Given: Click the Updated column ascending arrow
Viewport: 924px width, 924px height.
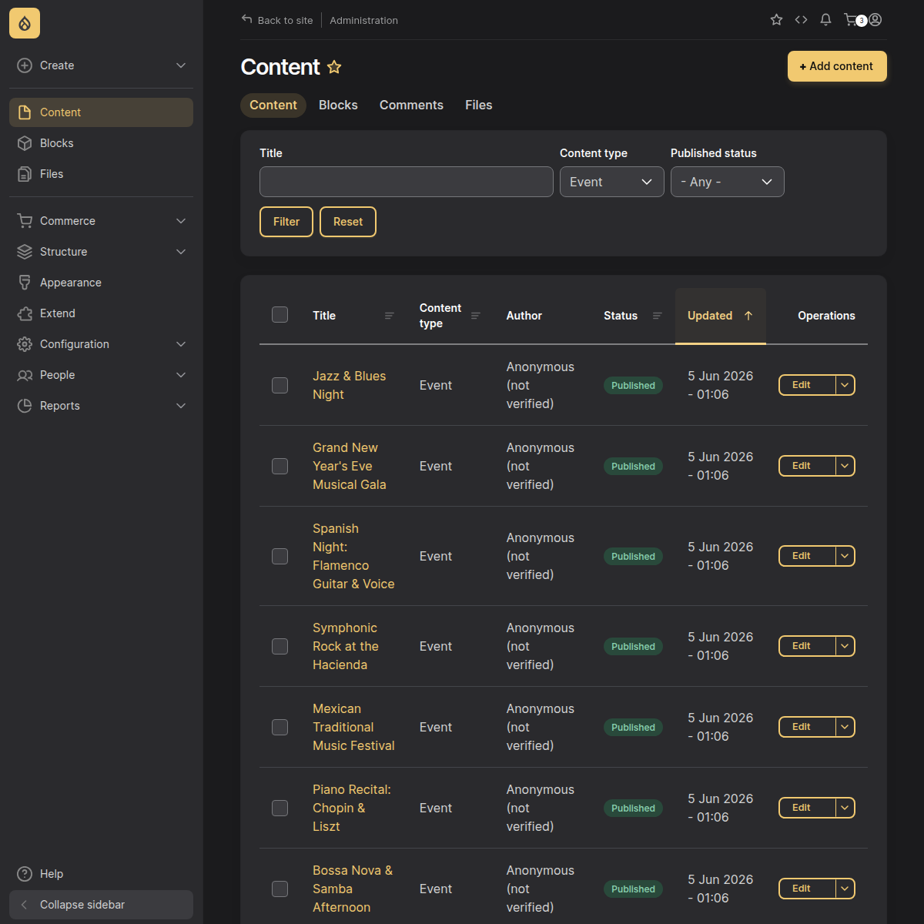Looking at the screenshot, I should point(748,316).
